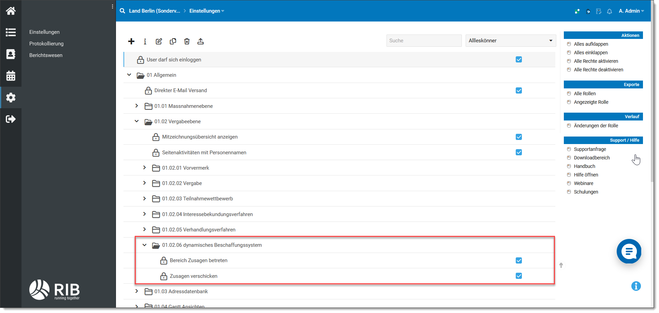Click the 'Suche' search field
Viewport: 659px width, 313px height.
[424, 41]
